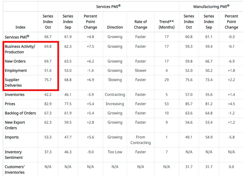Click the Prices row label

pyautogui.click(x=10, y=104)
